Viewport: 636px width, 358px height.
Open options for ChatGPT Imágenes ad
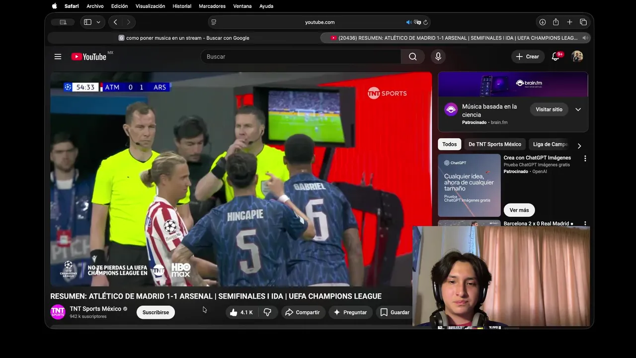pyautogui.click(x=585, y=158)
